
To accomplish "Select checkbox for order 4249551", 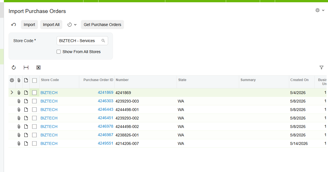I will [x=35, y=143].
